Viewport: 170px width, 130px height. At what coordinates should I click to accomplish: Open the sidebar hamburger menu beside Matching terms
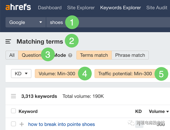8,41
